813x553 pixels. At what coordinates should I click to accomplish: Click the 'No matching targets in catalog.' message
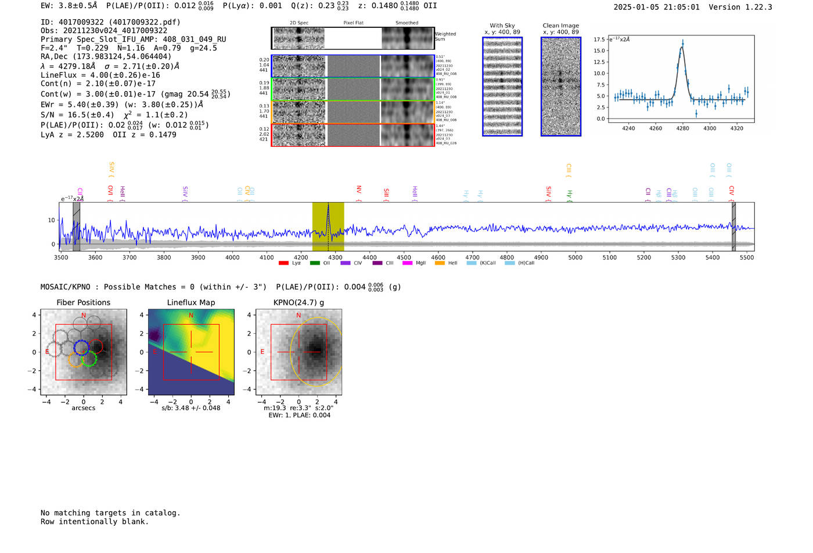110,513
